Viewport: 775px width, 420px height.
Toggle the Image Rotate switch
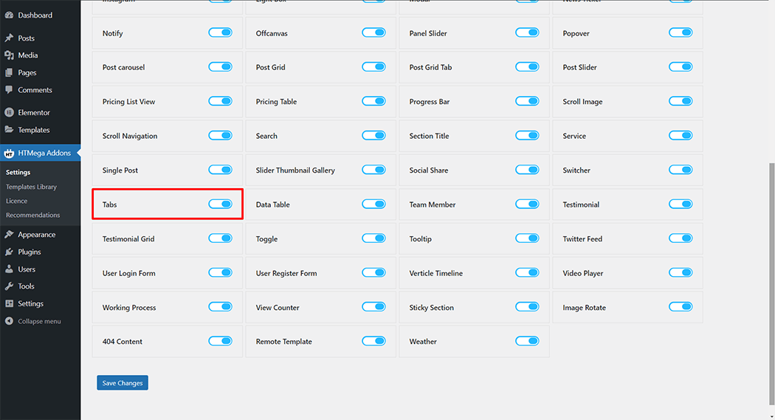click(x=681, y=307)
